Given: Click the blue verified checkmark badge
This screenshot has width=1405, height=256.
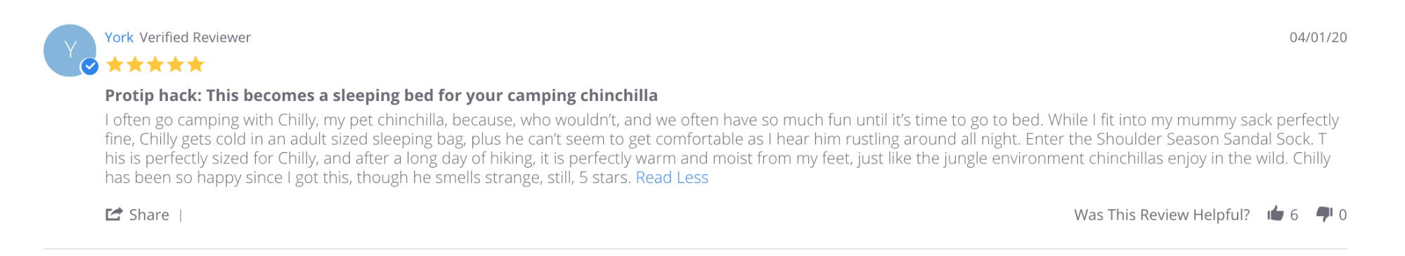Looking at the screenshot, I should 89,67.
